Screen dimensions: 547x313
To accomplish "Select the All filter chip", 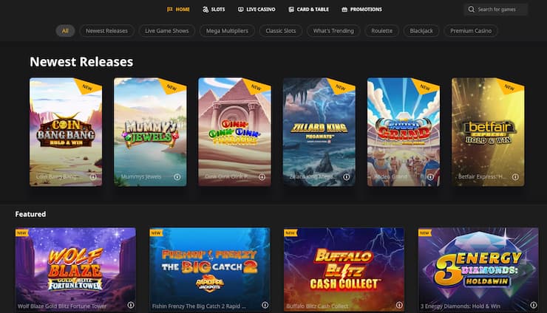I will pyautogui.click(x=65, y=31).
